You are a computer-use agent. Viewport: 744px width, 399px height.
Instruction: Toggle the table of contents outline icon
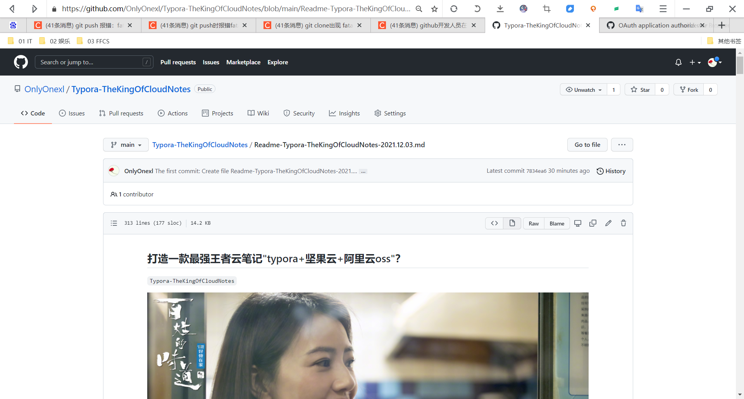(114, 223)
